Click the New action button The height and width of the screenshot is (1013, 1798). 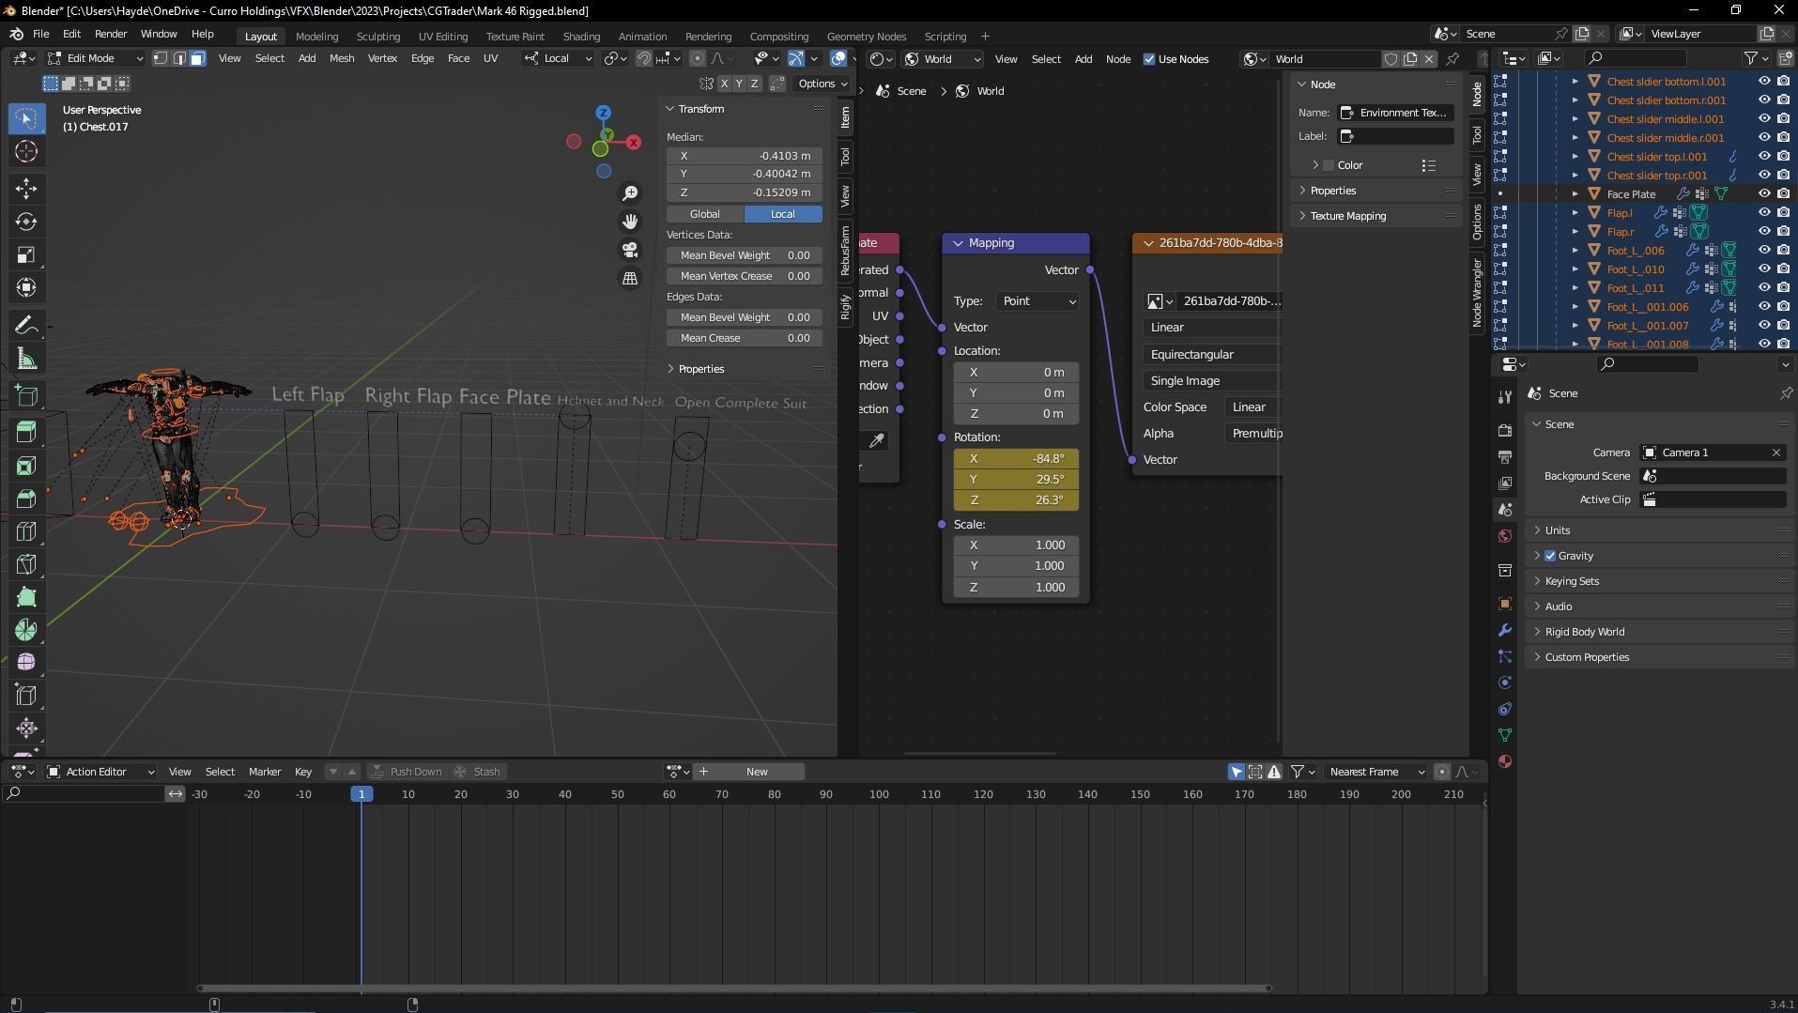(x=757, y=772)
